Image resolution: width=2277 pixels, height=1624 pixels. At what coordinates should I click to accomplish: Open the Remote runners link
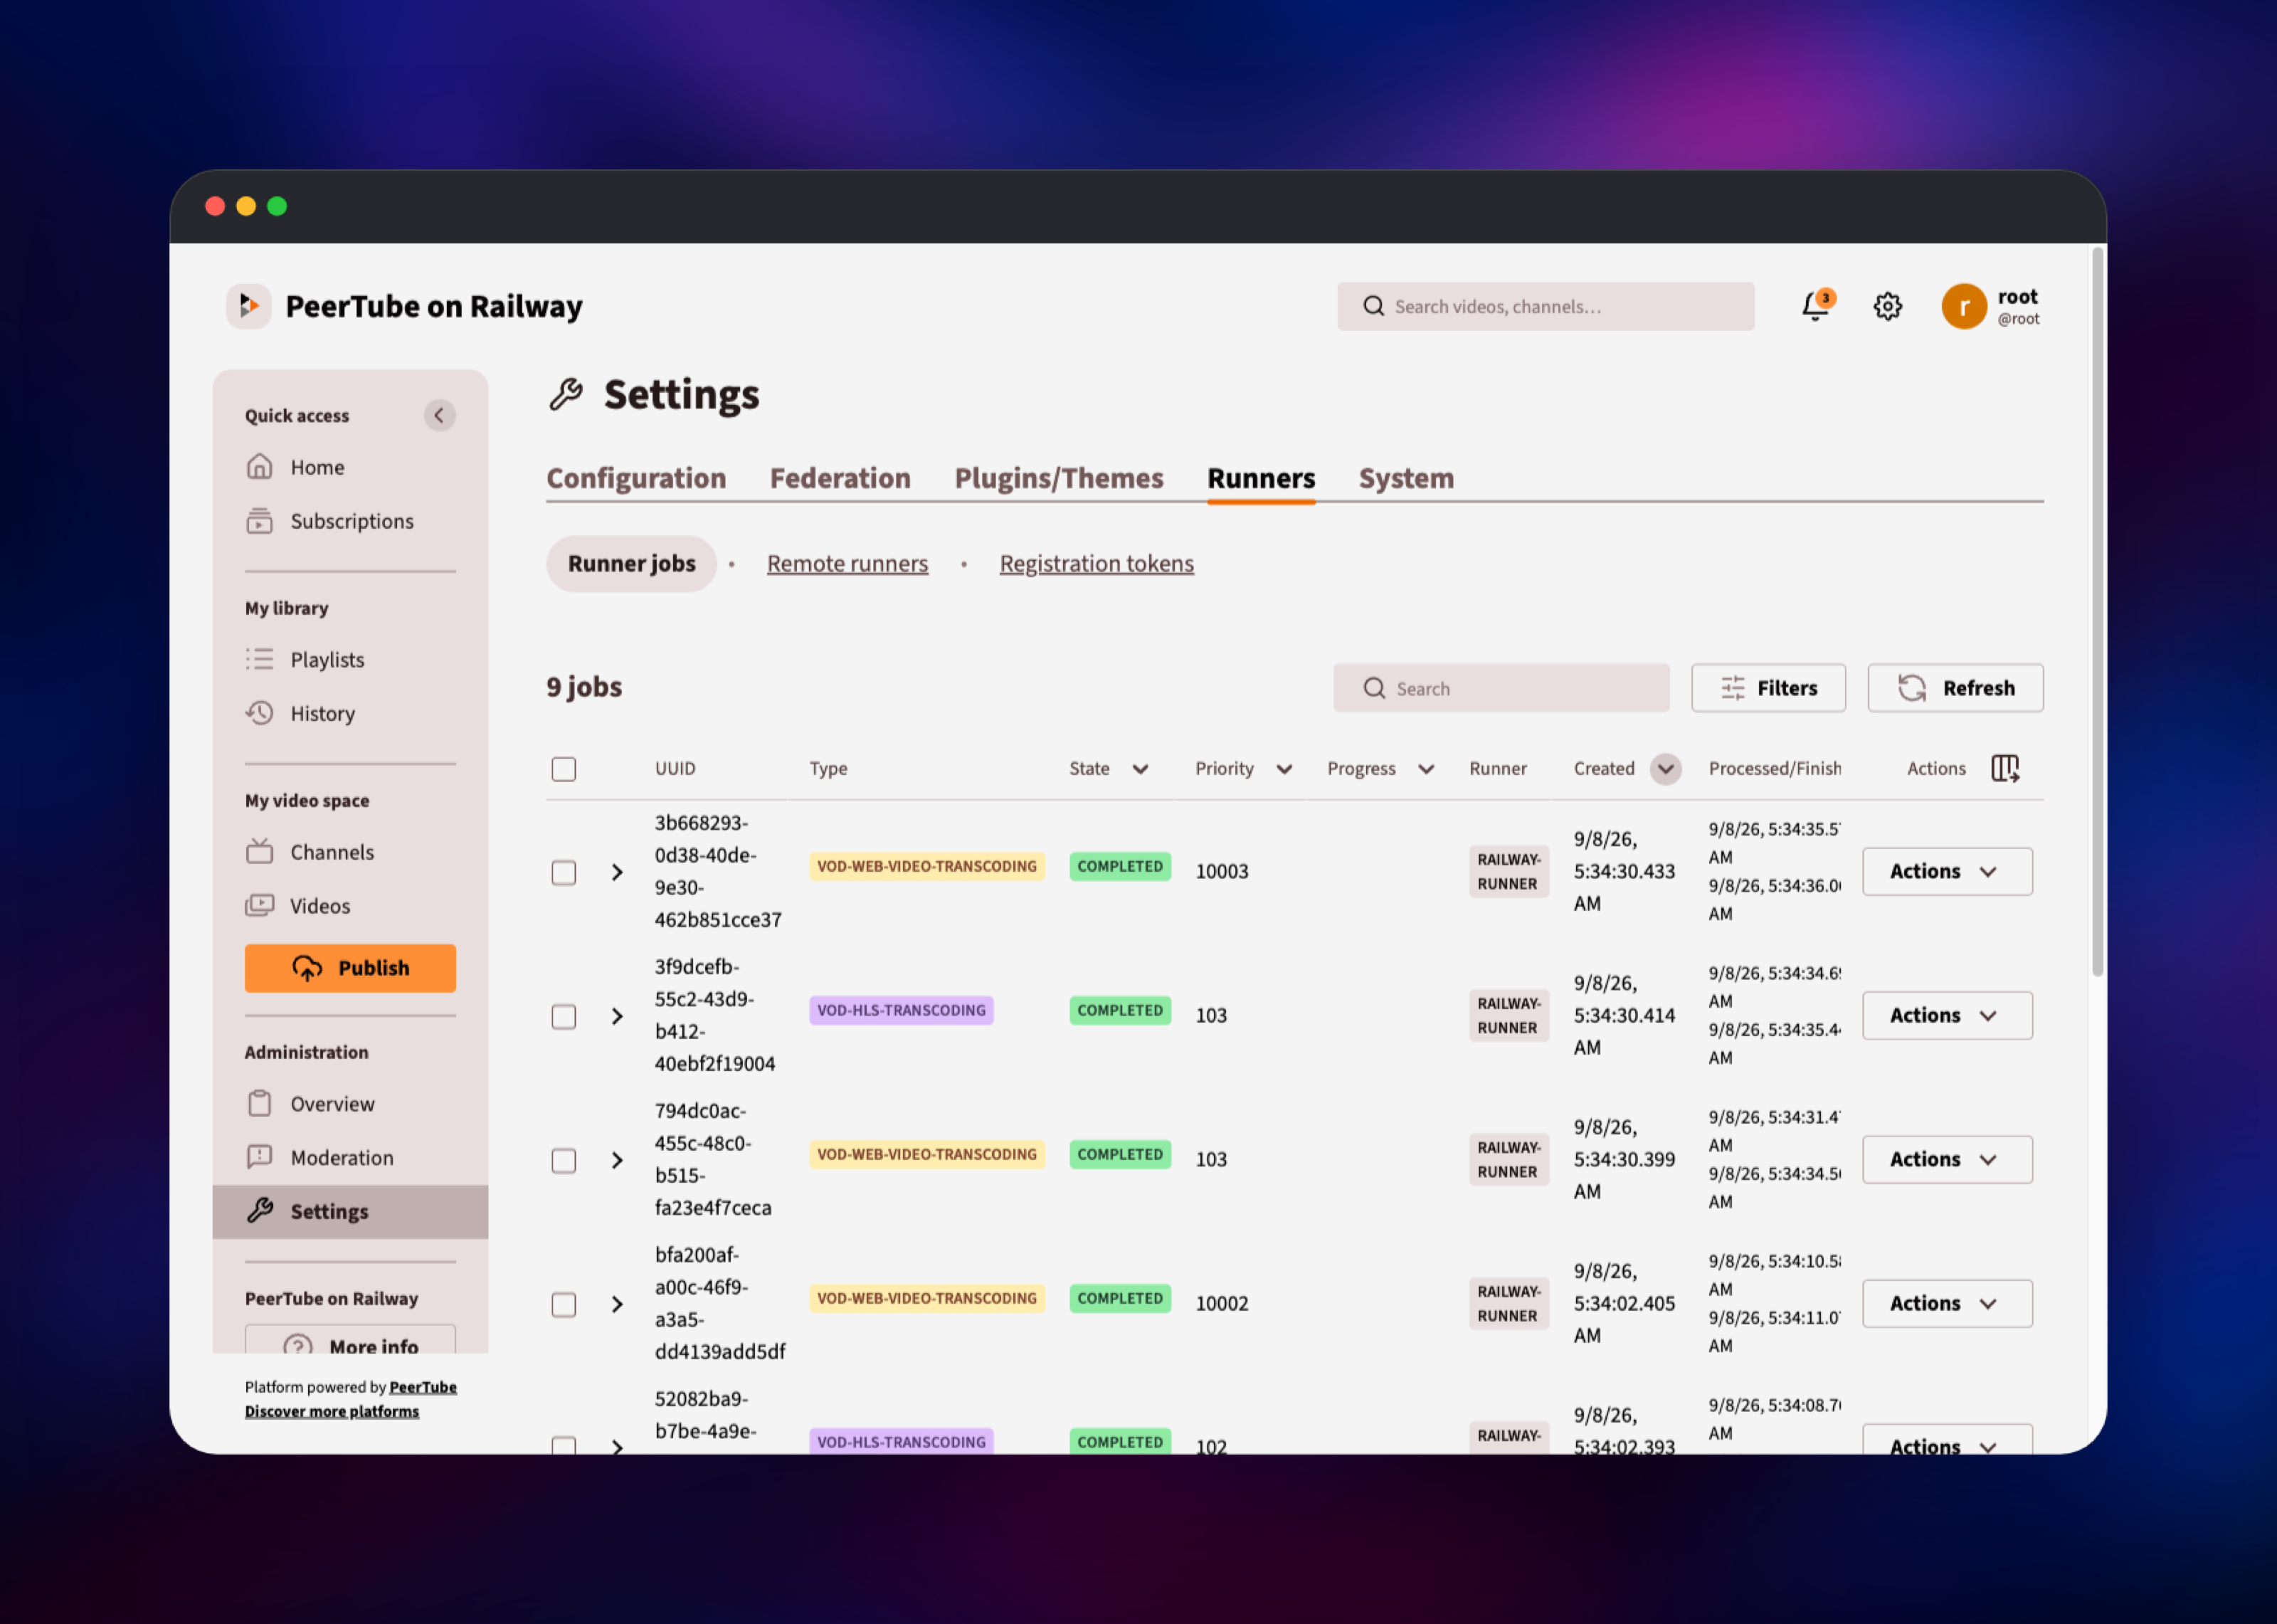[847, 563]
